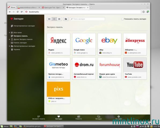The width and height of the screenshot is (160, 128).
Task: Click the www.yandex.ru link text
Action: (57, 53)
